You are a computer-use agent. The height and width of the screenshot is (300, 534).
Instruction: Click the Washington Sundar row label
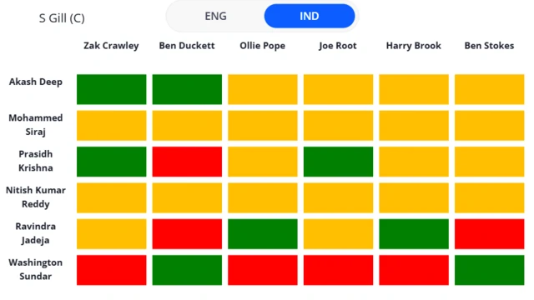35,269
